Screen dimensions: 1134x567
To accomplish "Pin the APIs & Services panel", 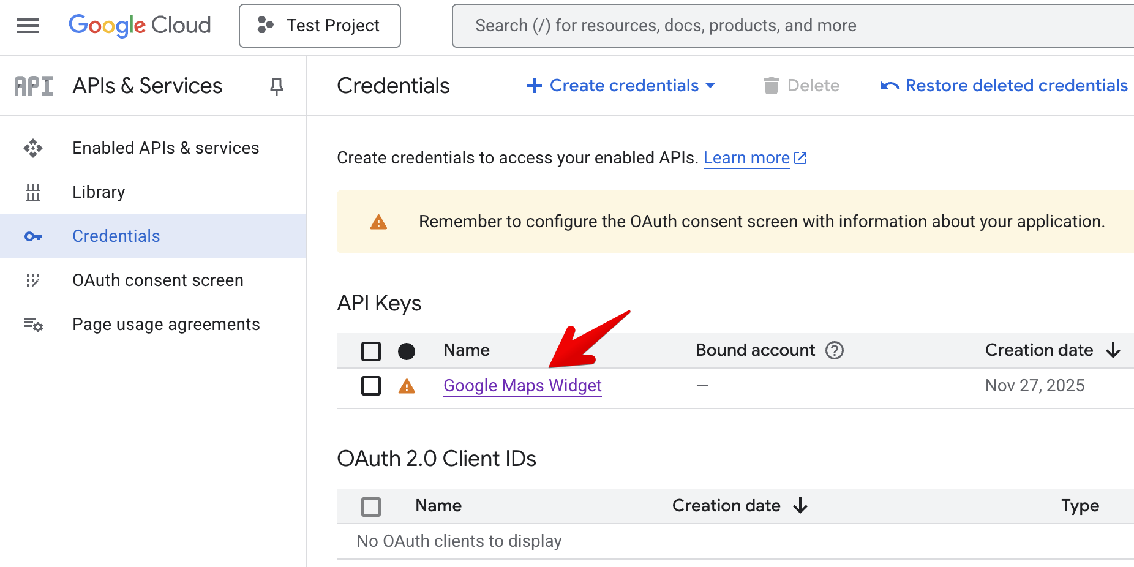I will click(x=277, y=86).
